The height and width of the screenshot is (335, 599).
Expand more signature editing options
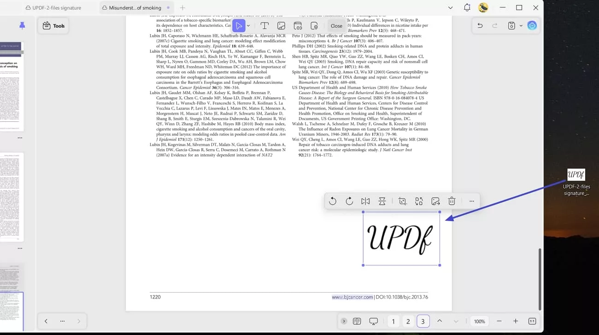[x=471, y=201]
